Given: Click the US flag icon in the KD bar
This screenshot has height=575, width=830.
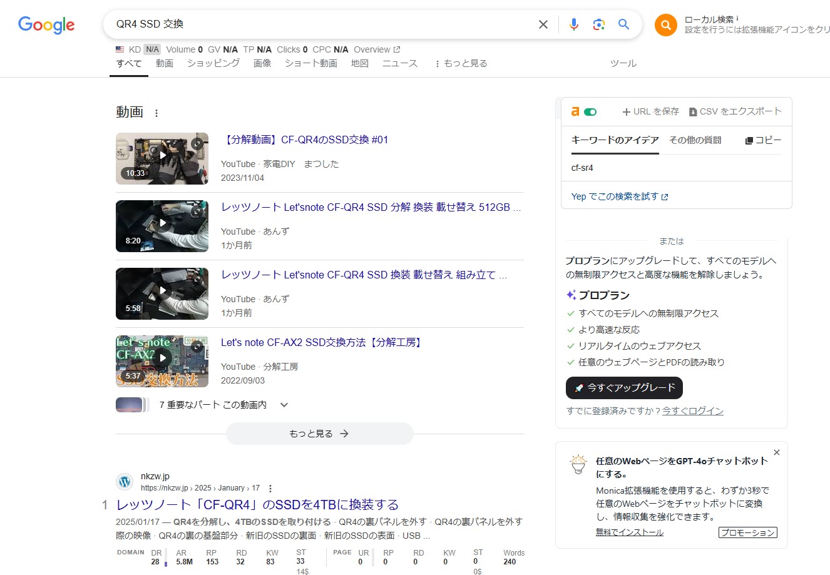Looking at the screenshot, I should click(120, 49).
